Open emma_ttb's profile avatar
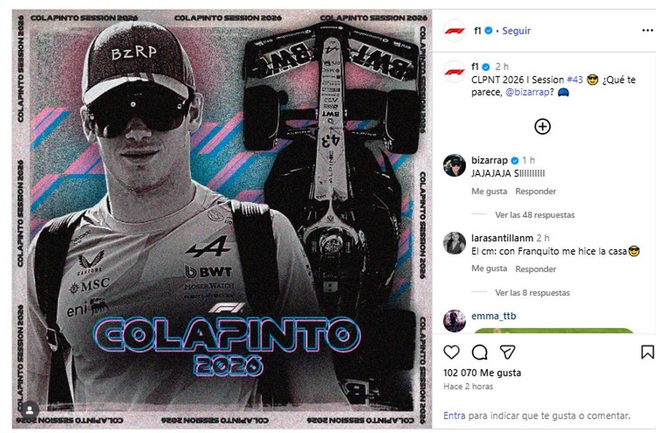656x433 pixels. click(455, 321)
